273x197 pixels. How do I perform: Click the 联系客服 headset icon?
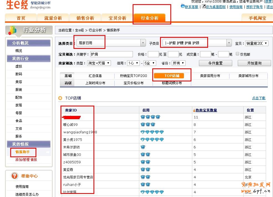point(183,6)
